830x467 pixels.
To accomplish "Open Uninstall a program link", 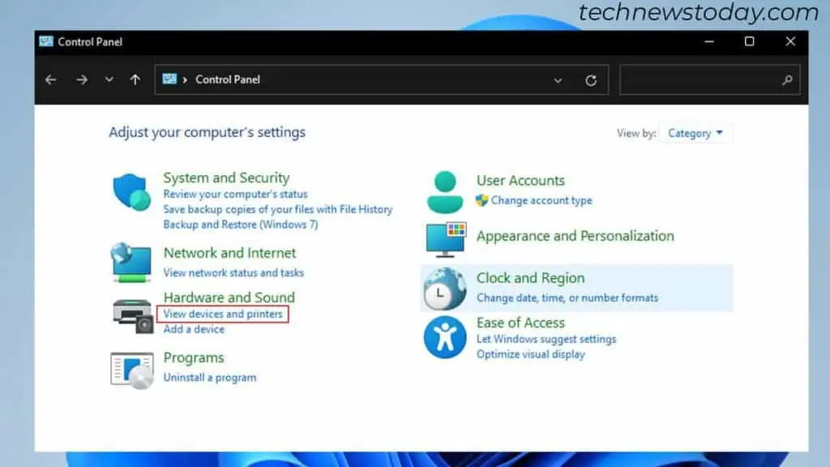I will pyautogui.click(x=209, y=377).
